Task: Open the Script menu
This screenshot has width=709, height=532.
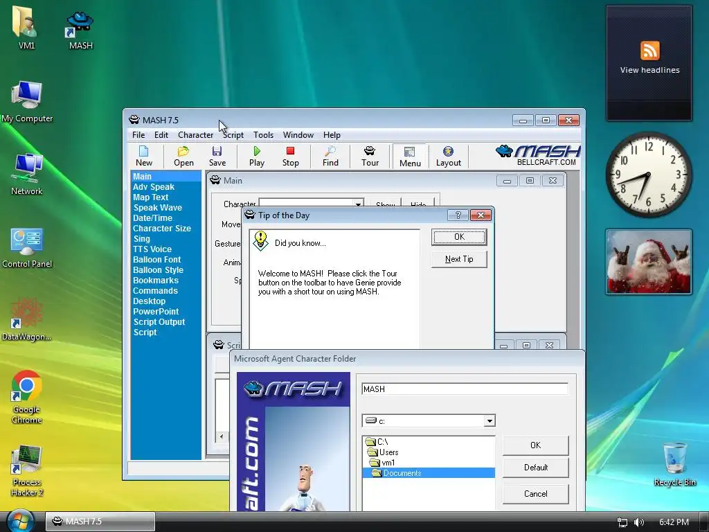Action: (233, 135)
